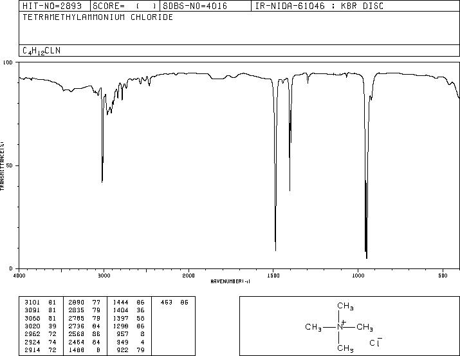Select the 2785 peak table entry
460x356 pixels.
(84, 318)
